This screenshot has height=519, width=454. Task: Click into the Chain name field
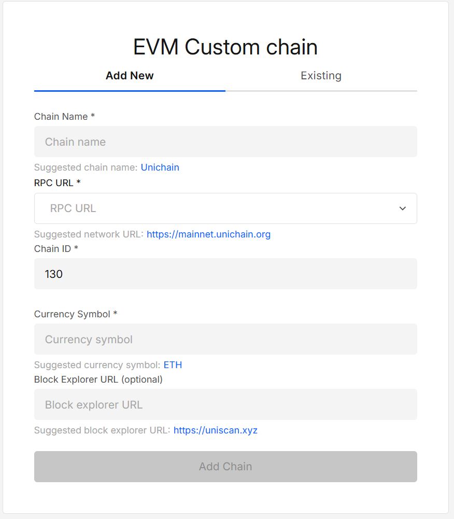(225, 141)
